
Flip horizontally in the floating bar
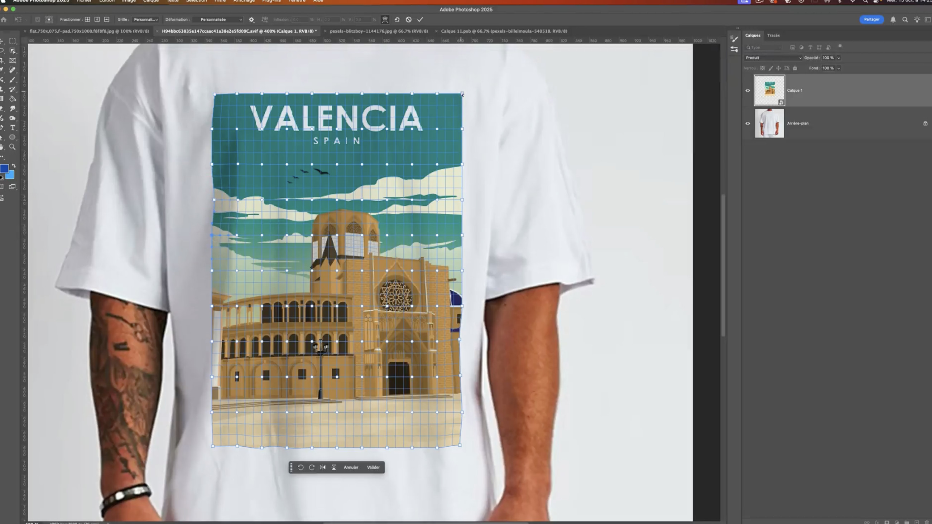(x=323, y=467)
